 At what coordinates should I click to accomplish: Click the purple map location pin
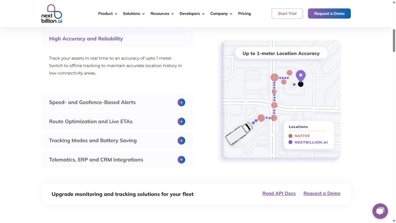[301, 76]
